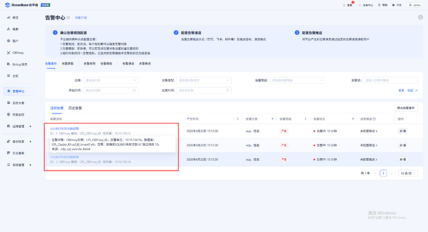Select page 1 in pagination

point(383,173)
